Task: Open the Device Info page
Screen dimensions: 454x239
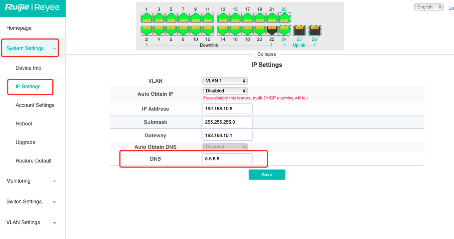Action: 29,68
